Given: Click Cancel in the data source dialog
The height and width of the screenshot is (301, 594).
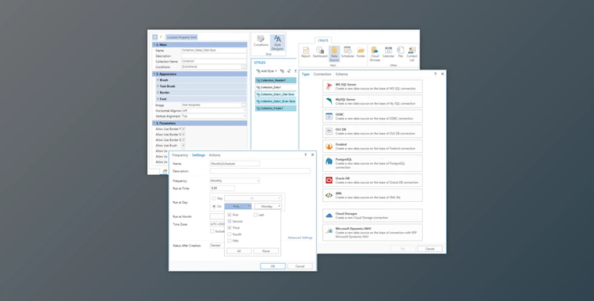Looking at the screenshot, I should [x=429, y=249].
